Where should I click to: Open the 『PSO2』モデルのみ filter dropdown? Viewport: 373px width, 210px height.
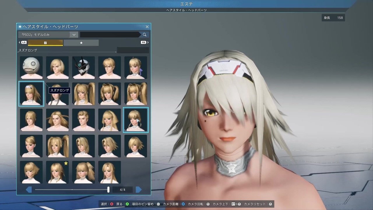(x=48, y=35)
